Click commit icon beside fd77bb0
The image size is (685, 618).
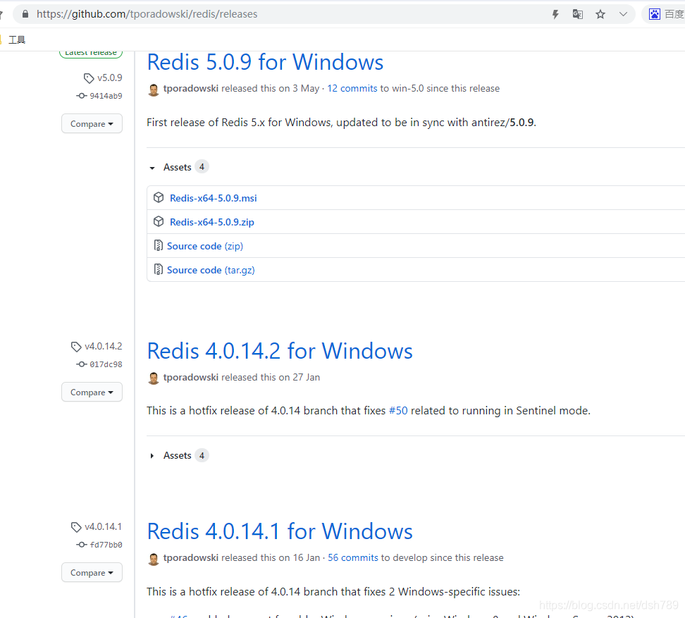point(81,545)
